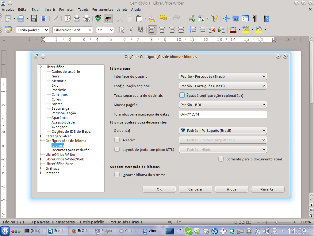Open the Tabela menu
The image size is (314, 236).
(x=83, y=10)
